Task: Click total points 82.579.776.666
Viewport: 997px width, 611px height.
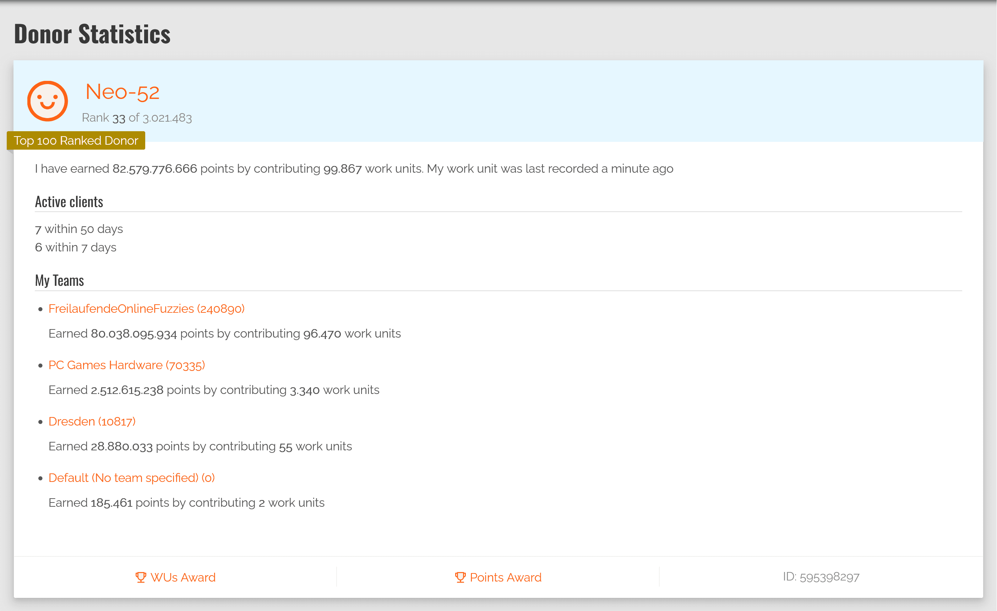Action: (154, 169)
